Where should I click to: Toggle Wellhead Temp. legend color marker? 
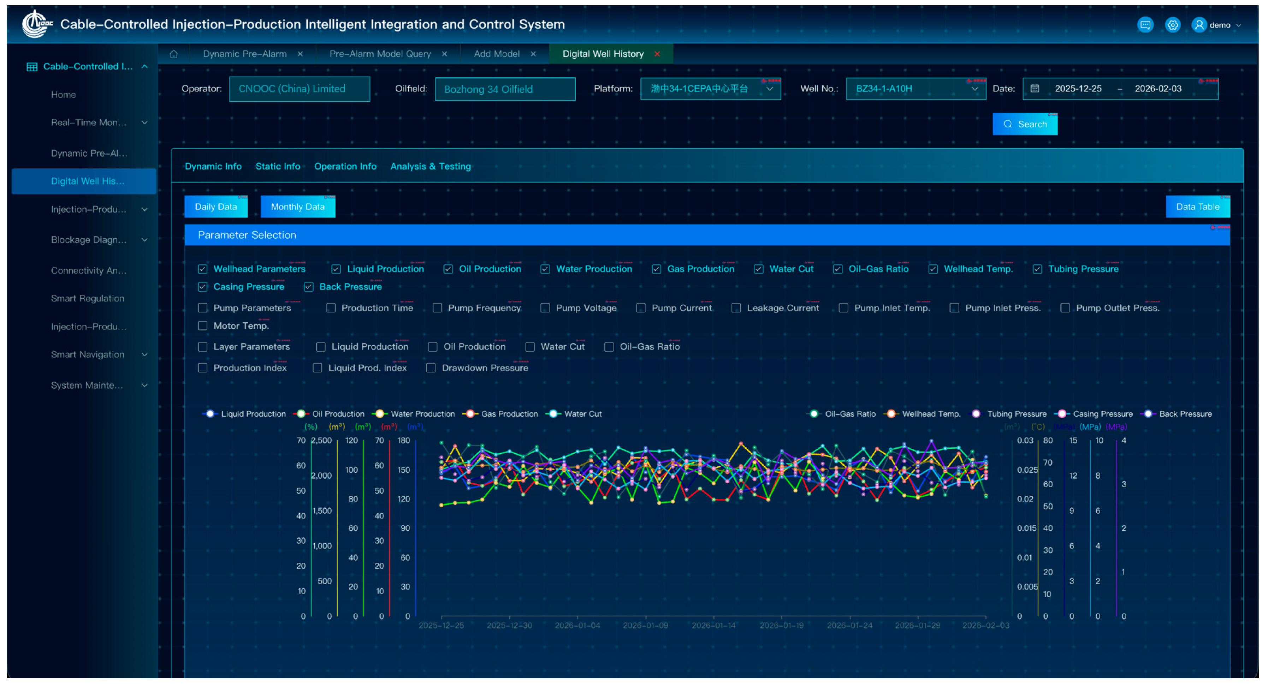[x=891, y=414]
